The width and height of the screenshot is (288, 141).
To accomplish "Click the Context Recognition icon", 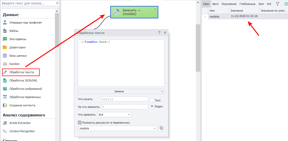I will 5,131.
